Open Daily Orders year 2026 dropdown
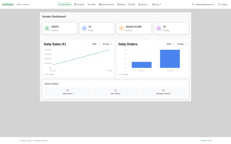Screen dimensions: 231x144 pos(170,44)
